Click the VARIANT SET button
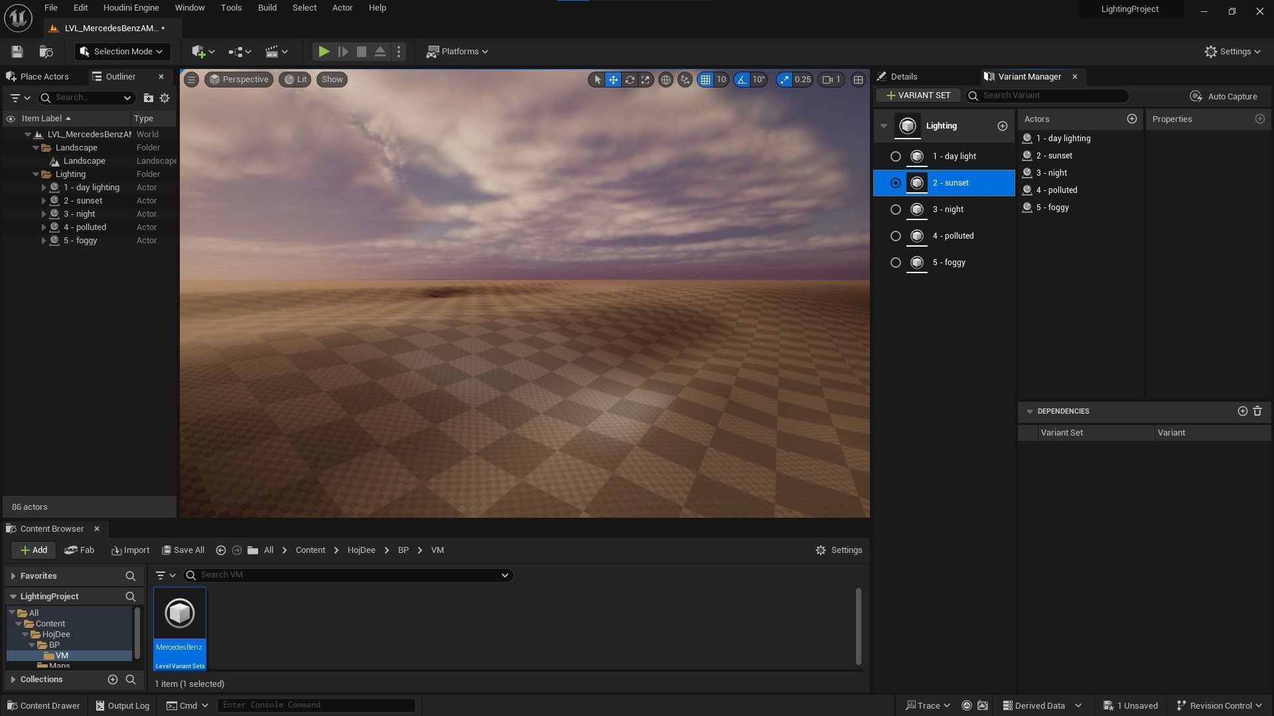This screenshot has width=1274, height=716. (918, 95)
